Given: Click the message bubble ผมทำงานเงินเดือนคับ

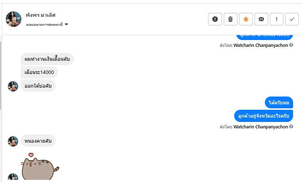Looking at the screenshot, I should [47, 59].
